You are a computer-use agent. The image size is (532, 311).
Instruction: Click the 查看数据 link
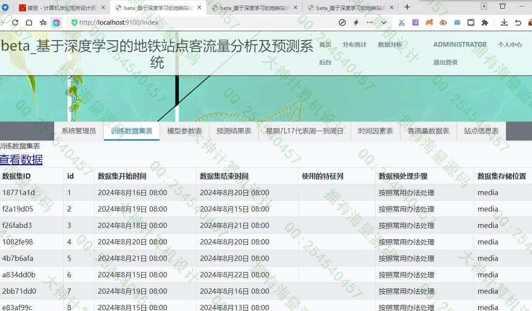21,160
